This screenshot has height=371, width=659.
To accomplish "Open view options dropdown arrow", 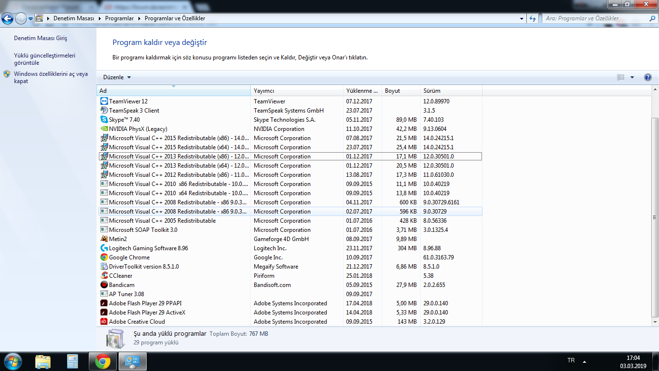I will [x=632, y=77].
